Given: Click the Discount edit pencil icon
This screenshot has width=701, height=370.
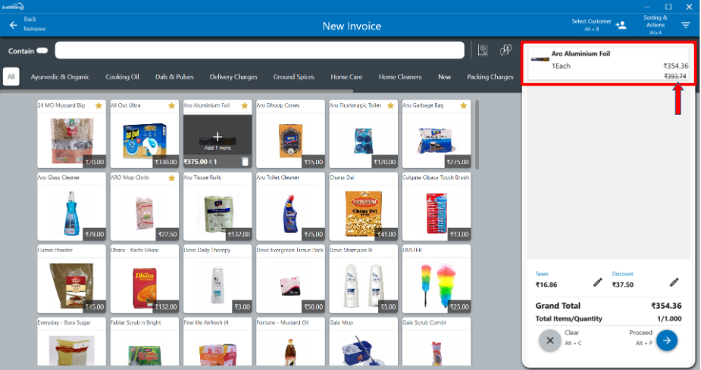Looking at the screenshot, I should (674, 282).
